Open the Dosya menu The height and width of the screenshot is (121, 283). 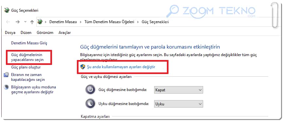10,33
